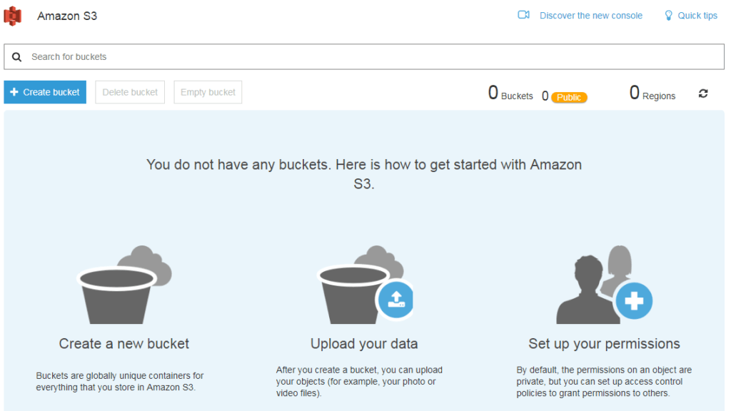This screenshot has width=731, height=411.
Task: Click the Delete bucket button
Action: click(x=129, y=92)
